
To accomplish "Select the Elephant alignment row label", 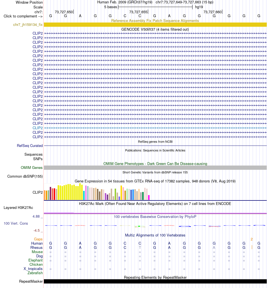I will [35, 260].
